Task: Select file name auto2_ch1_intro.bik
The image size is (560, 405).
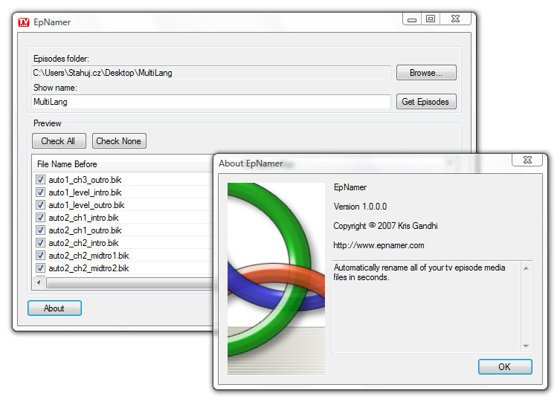Action: coord(83,218)
